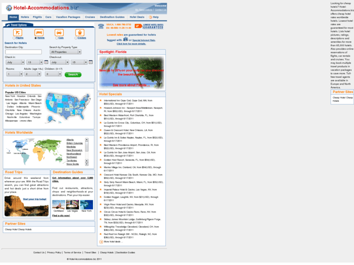This screenshot has width=354, height=265.
Task: Open the check-out month dropdown
Action: 59,62
